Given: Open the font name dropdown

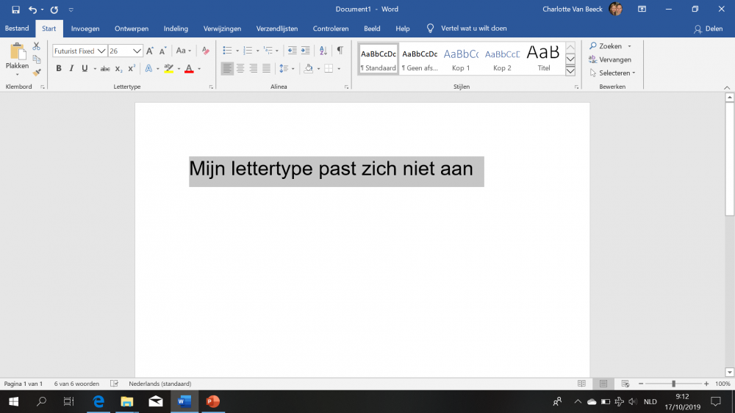Looking at the screenshot, I should (102, 51).
